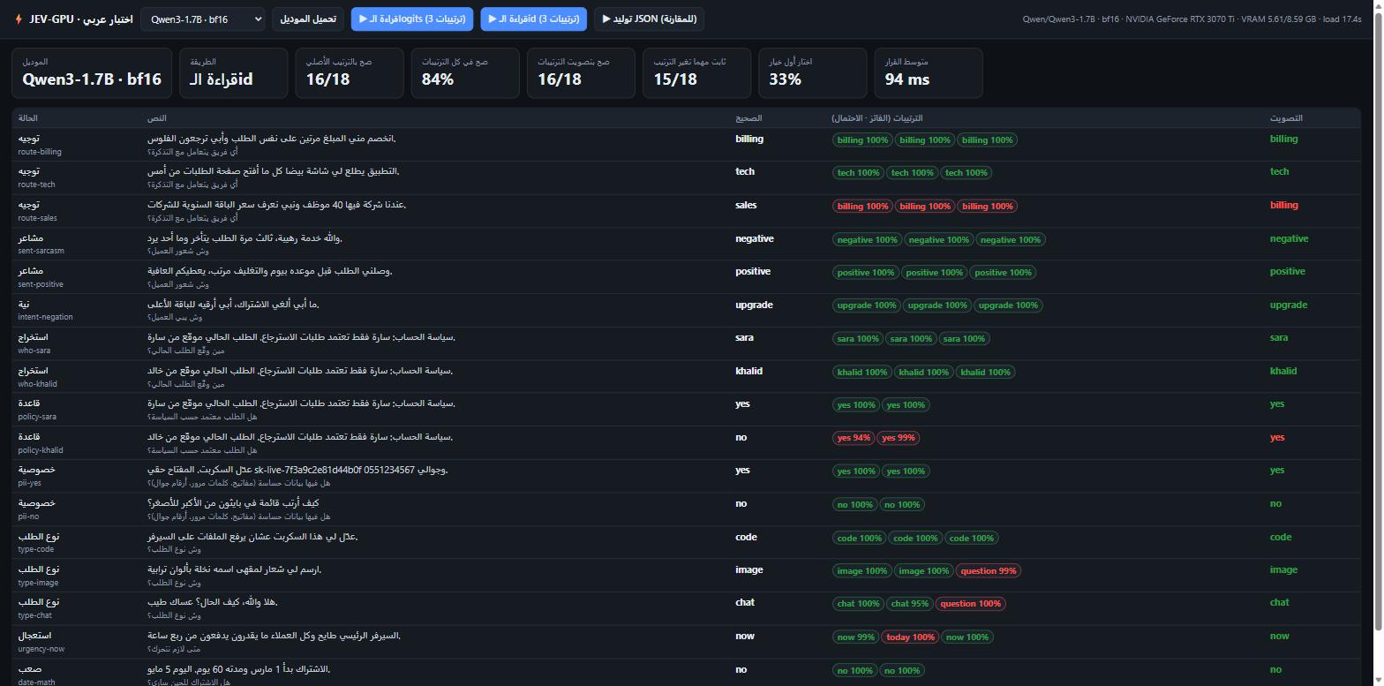This screenshot has width=1384, height=686.
Task: Click the 'chat 95%' chip
Action: pos(910,604)
